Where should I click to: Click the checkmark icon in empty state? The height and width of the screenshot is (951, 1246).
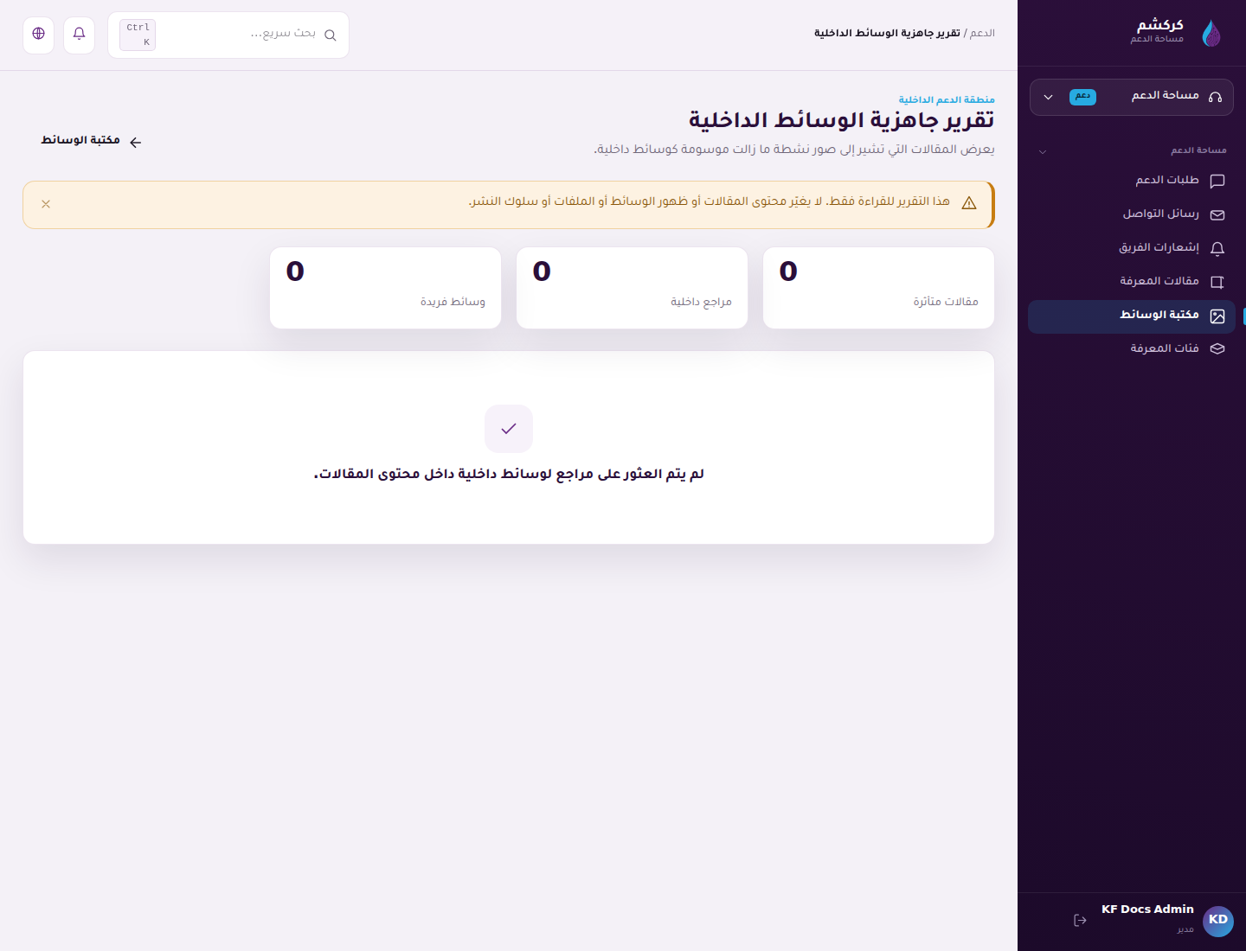coord(509,429)
